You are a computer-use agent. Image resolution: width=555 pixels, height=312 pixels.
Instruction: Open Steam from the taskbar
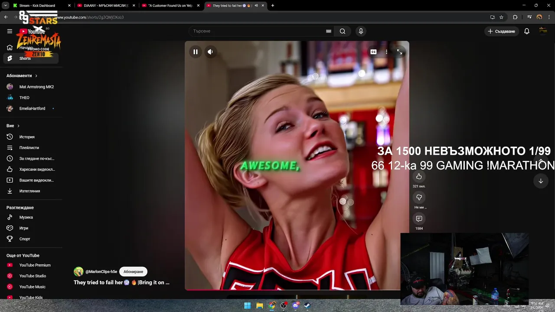(x=307, y=305)
